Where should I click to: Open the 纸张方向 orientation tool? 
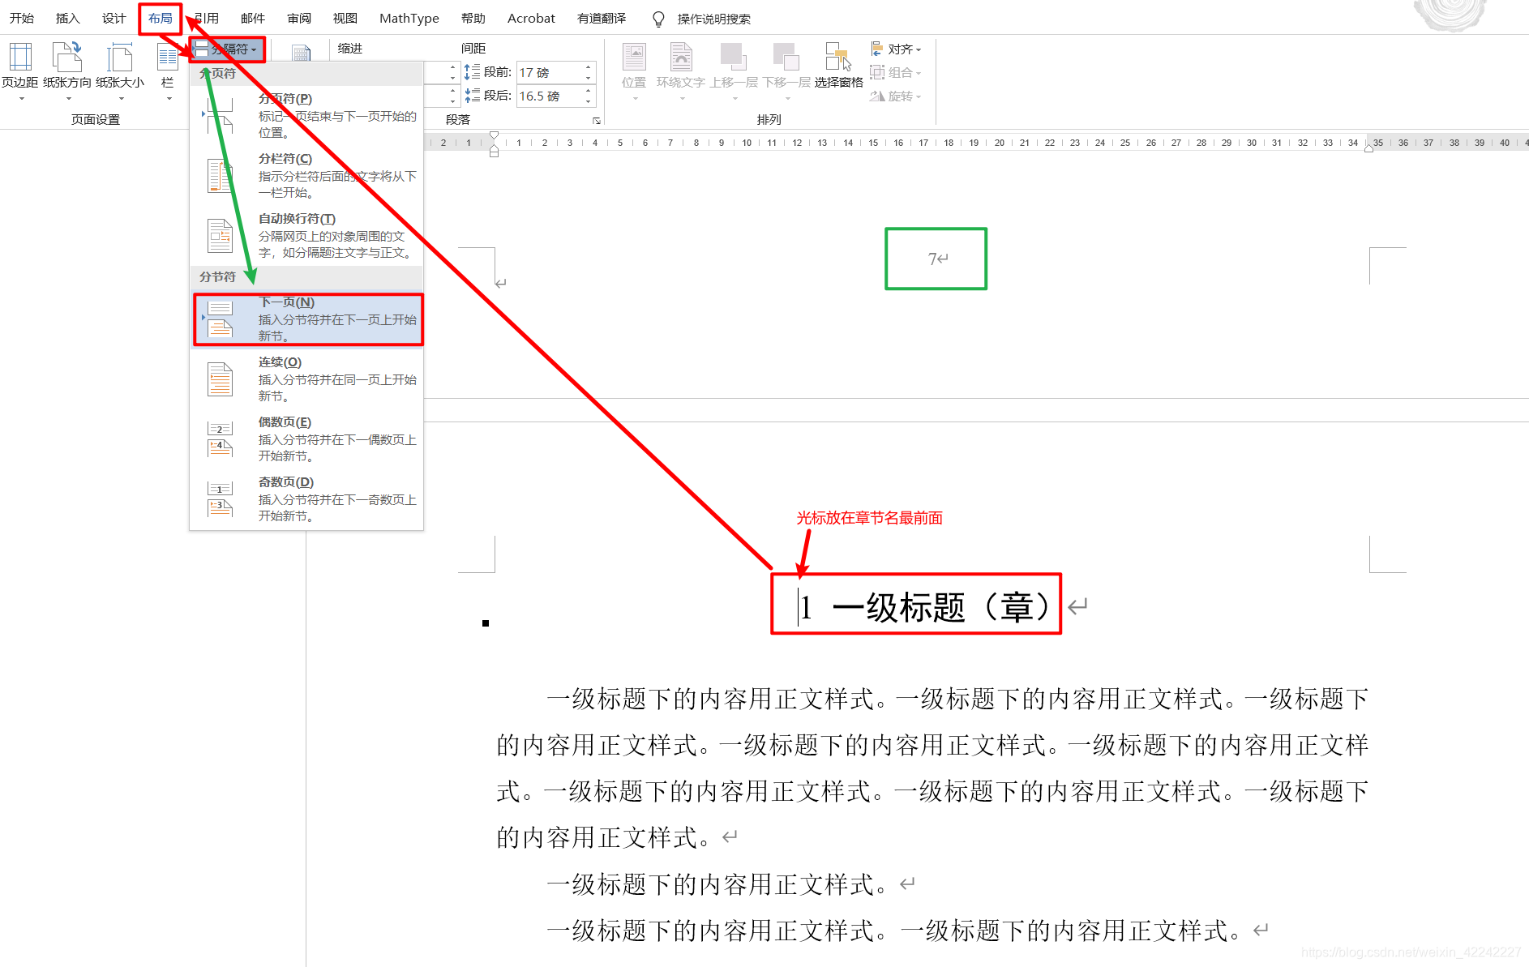coord(67,70)
